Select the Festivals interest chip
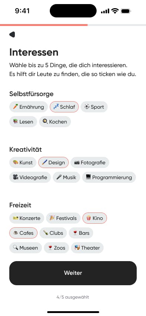146x316 pixels. coord(63,218)
